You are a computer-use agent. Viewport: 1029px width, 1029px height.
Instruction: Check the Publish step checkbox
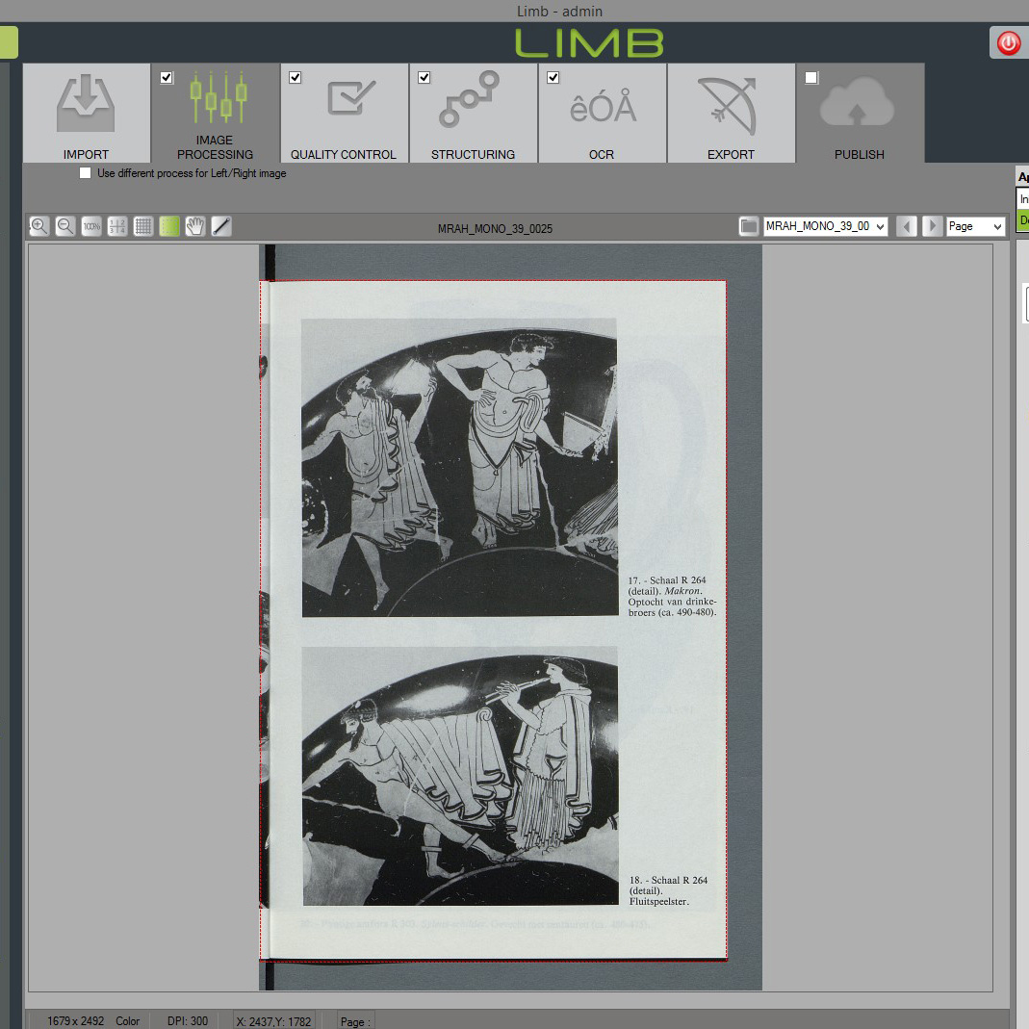tap(811, 78)
